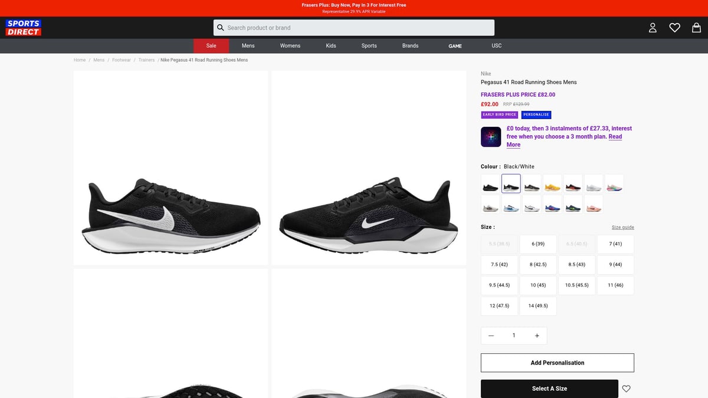Click the Nike brand link
This screenshot has width=708, height=398.
[x=486, y=74]
